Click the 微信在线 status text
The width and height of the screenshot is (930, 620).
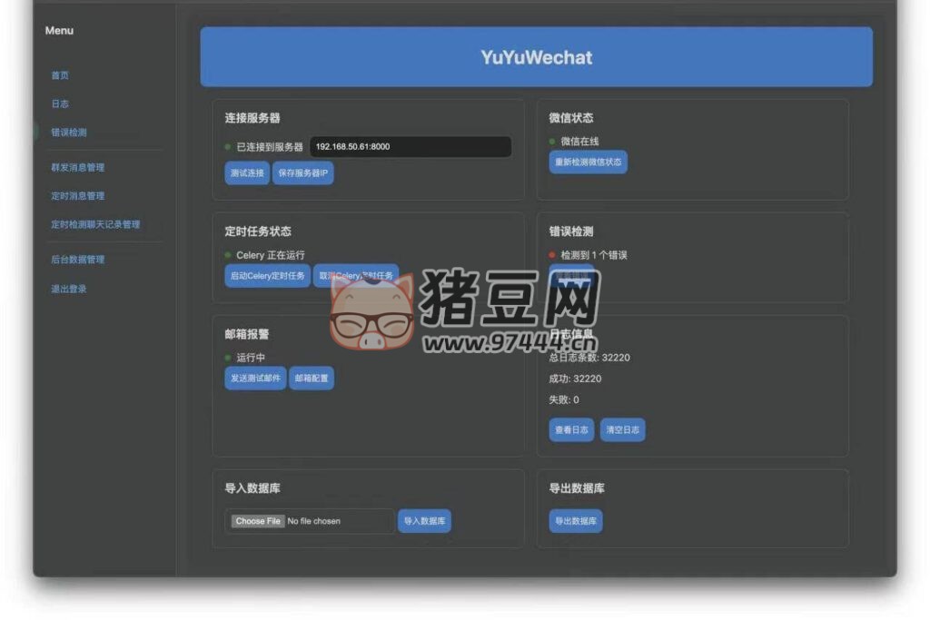[x=580, y=141]
